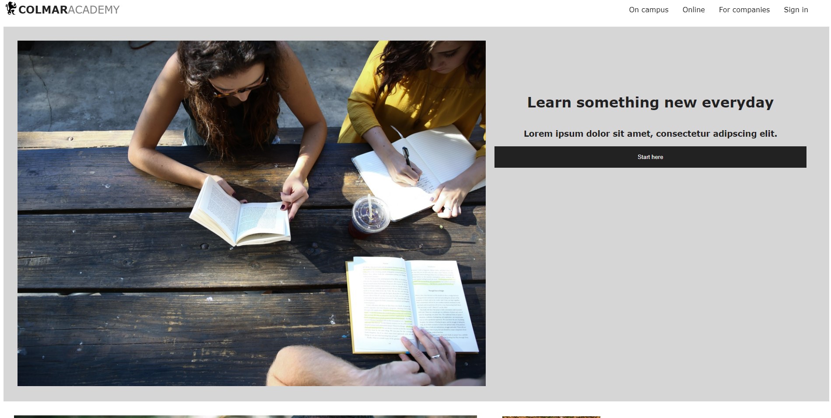Click the Start here button
This screenshot has width=831, height=418.
(x=650, y=157)
